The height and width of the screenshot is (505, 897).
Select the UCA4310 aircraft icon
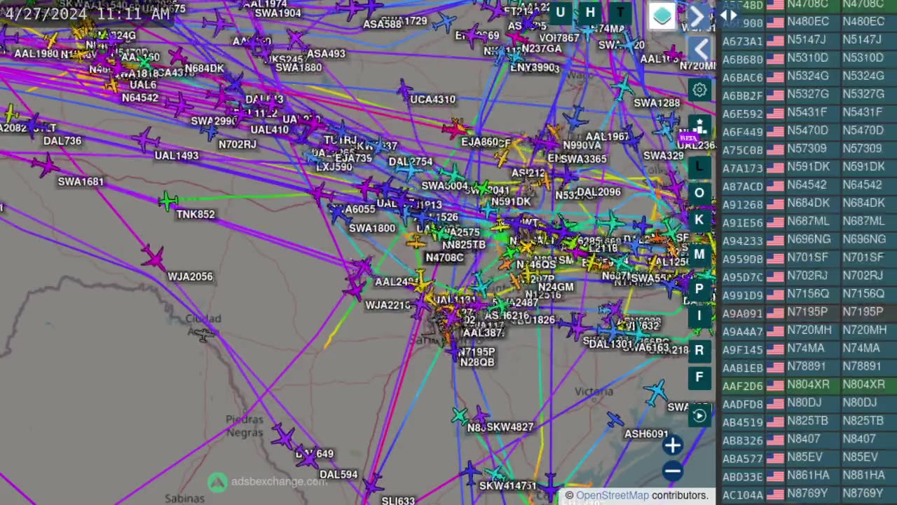click(x=404, y=89)
